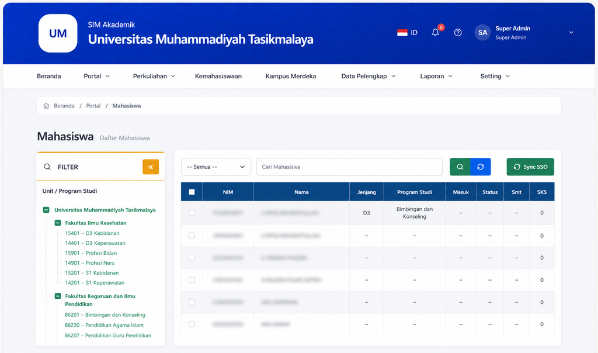
Task: Click the filter panel search icon
Action: [x=47, y=167]
